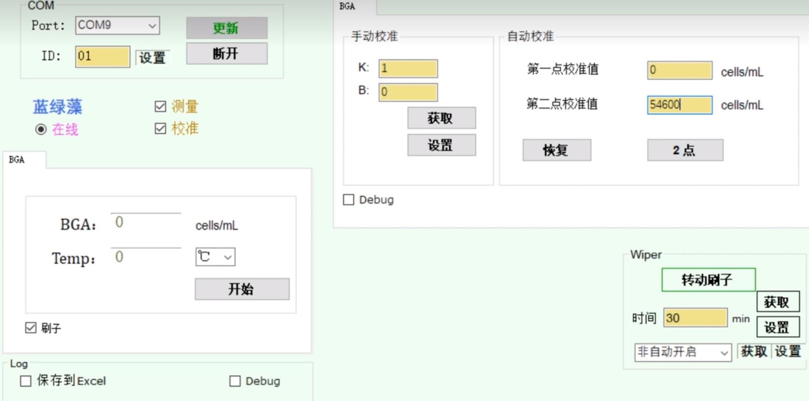The image size is (809, 401).
Task: Enable Debug checkbox under calibration panel
Action: point(349,200)
